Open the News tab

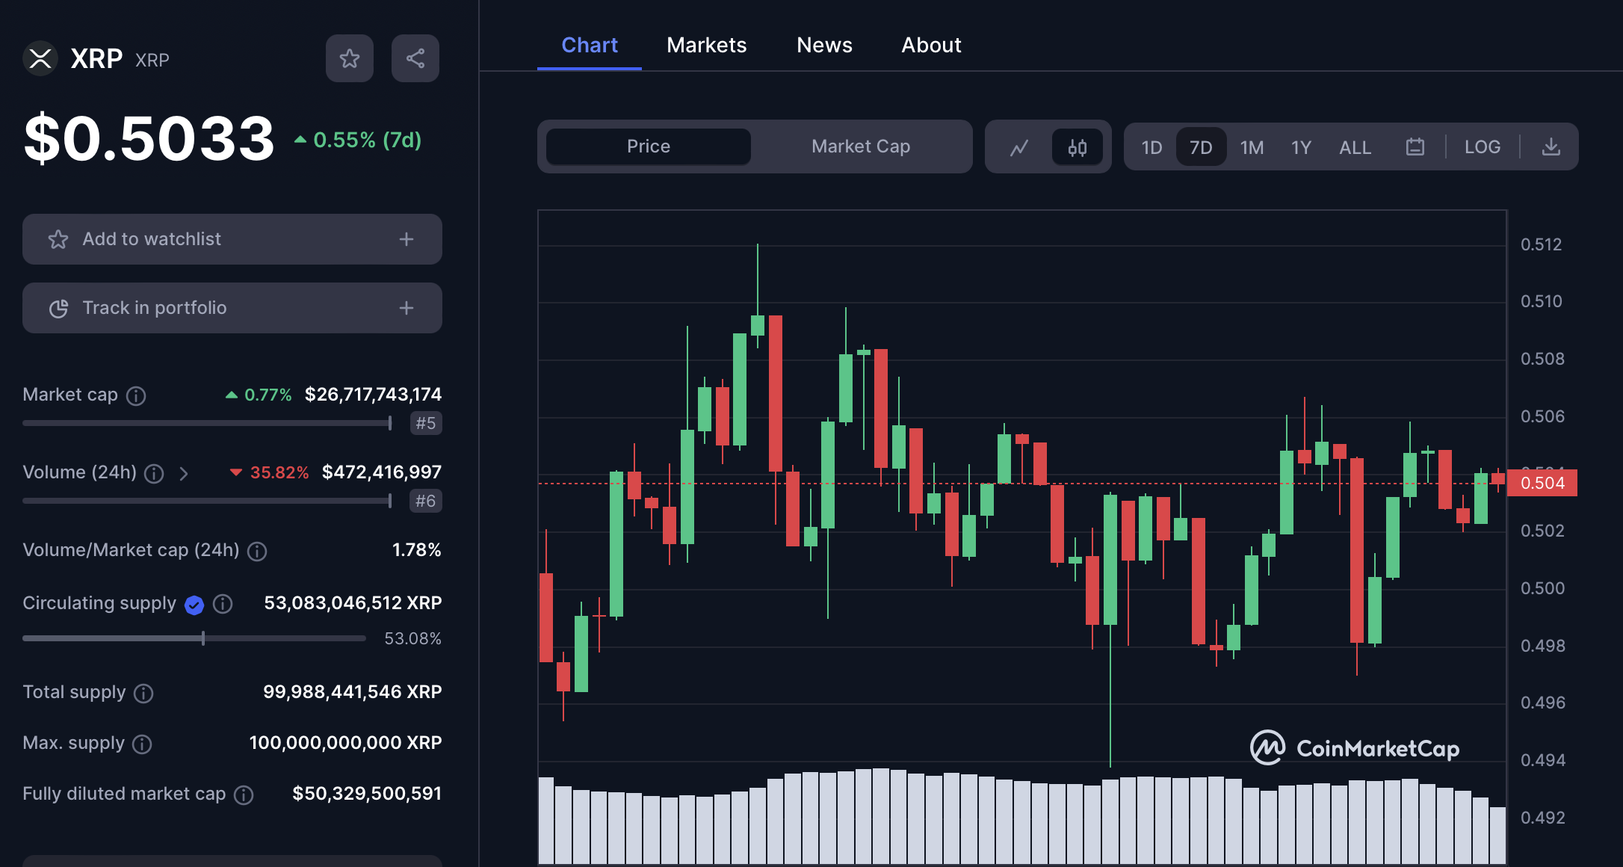pos(823,45)
